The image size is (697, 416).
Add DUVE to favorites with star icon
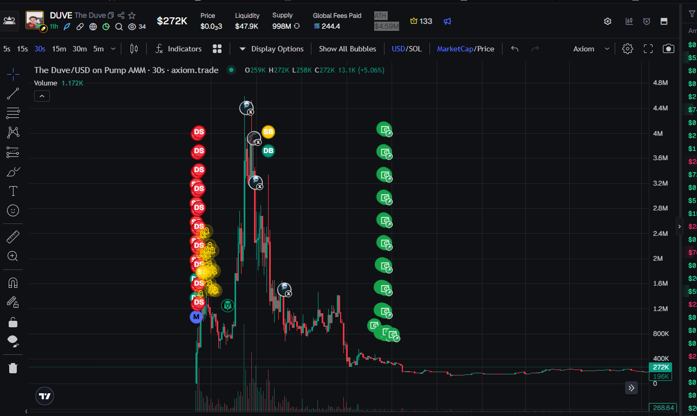pyautogui.click(x=132, y=16)
